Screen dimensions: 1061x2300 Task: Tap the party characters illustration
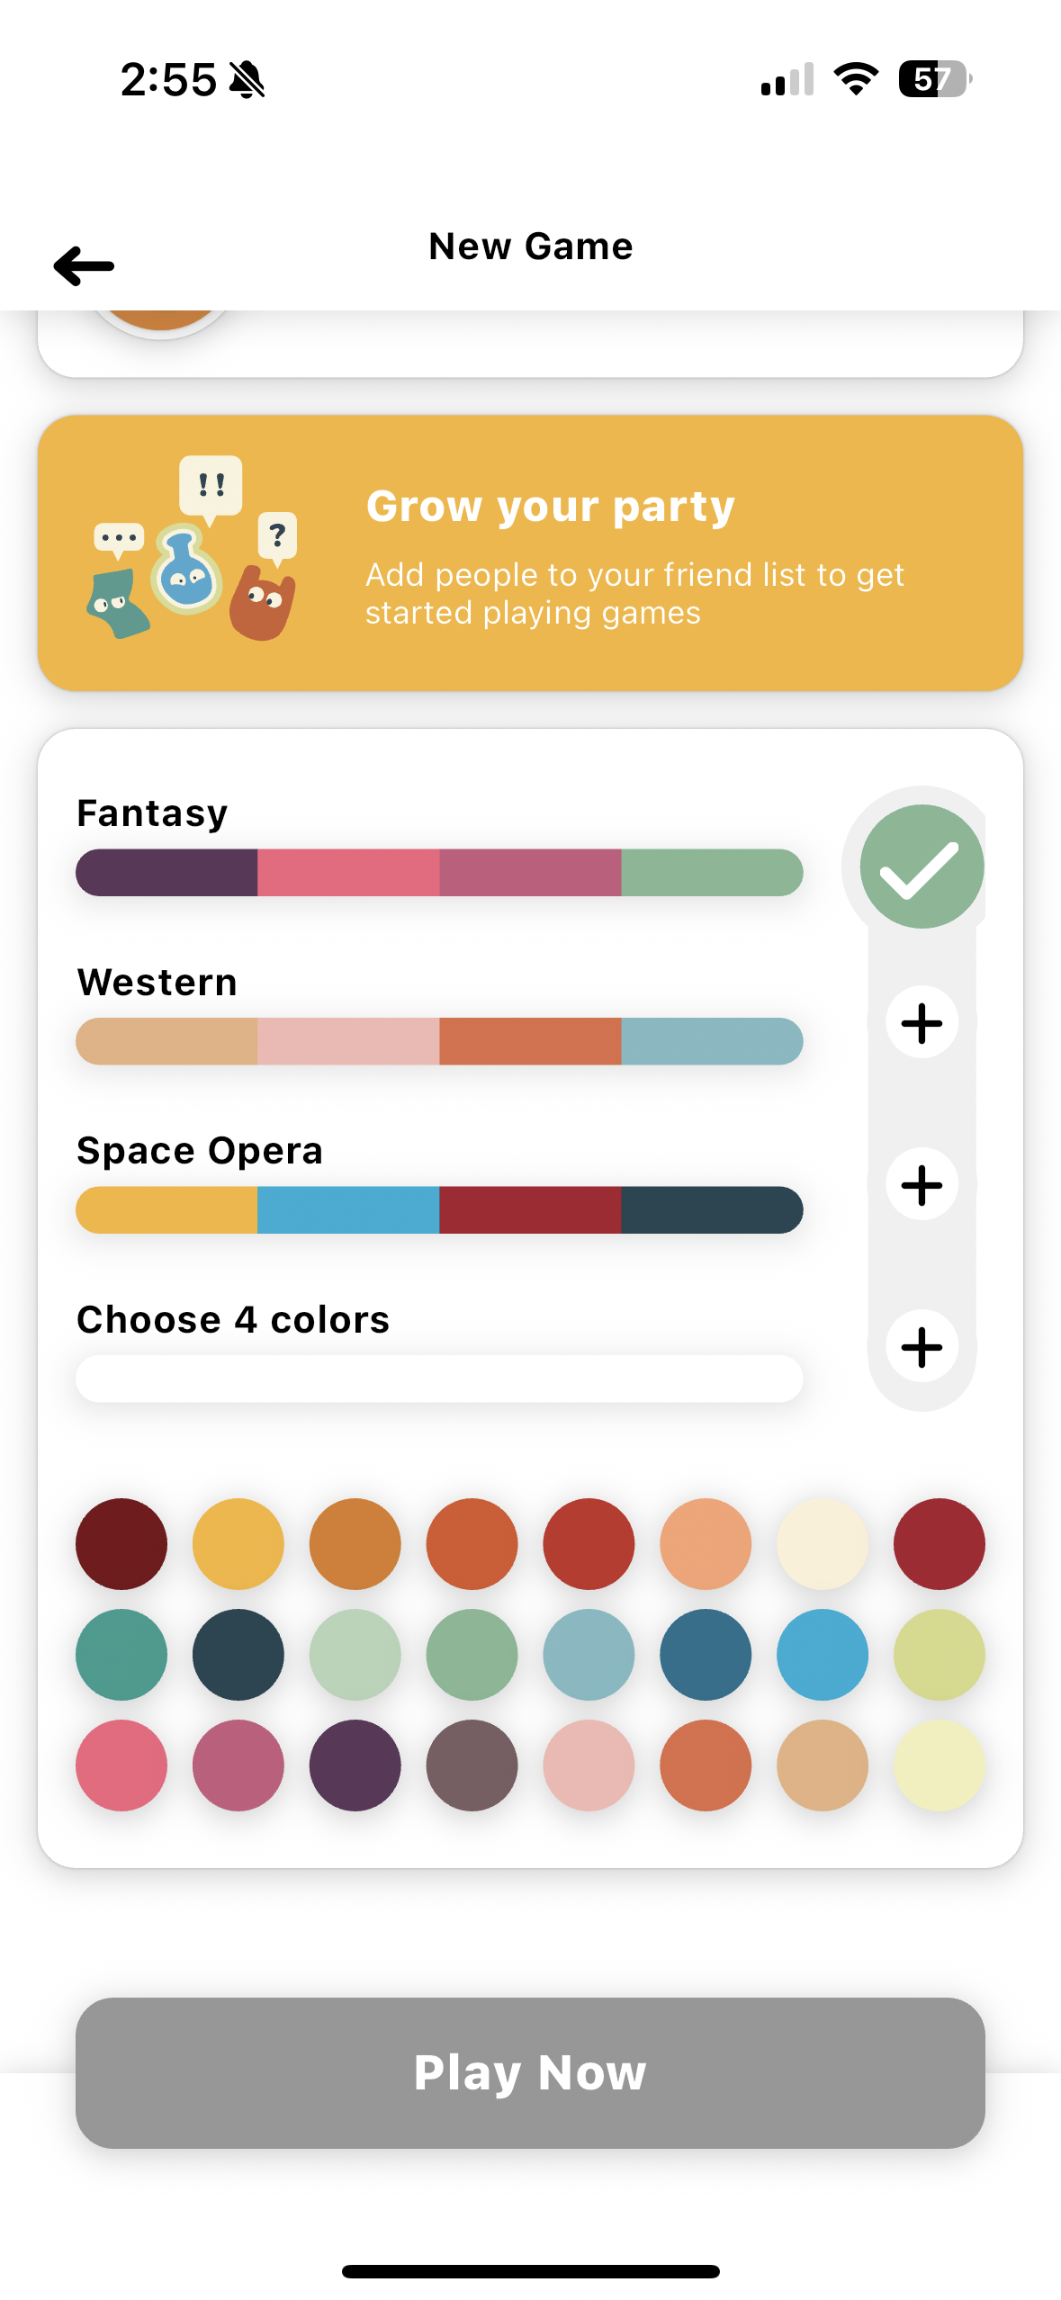193,549
